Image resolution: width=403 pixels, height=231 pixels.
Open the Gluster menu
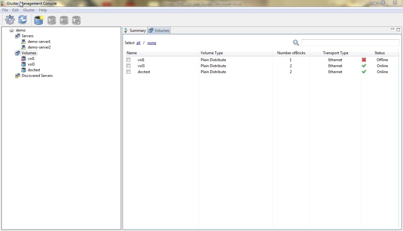[29, 10]
